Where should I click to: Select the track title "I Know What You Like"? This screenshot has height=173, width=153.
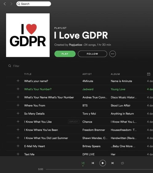[x=38, y=122]
